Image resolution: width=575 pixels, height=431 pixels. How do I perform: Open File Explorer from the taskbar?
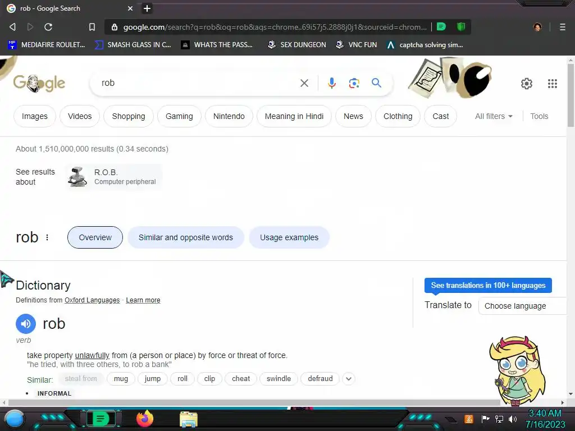pyautogui.click(x=189, y=420)
